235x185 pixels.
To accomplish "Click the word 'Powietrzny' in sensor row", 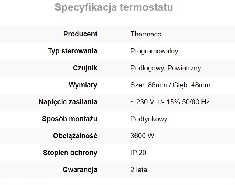I will [184, 68].
